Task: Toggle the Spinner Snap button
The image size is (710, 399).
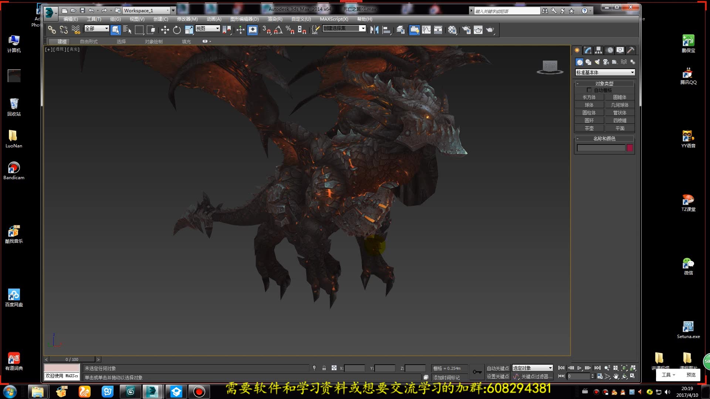Action: pos(302,30)
